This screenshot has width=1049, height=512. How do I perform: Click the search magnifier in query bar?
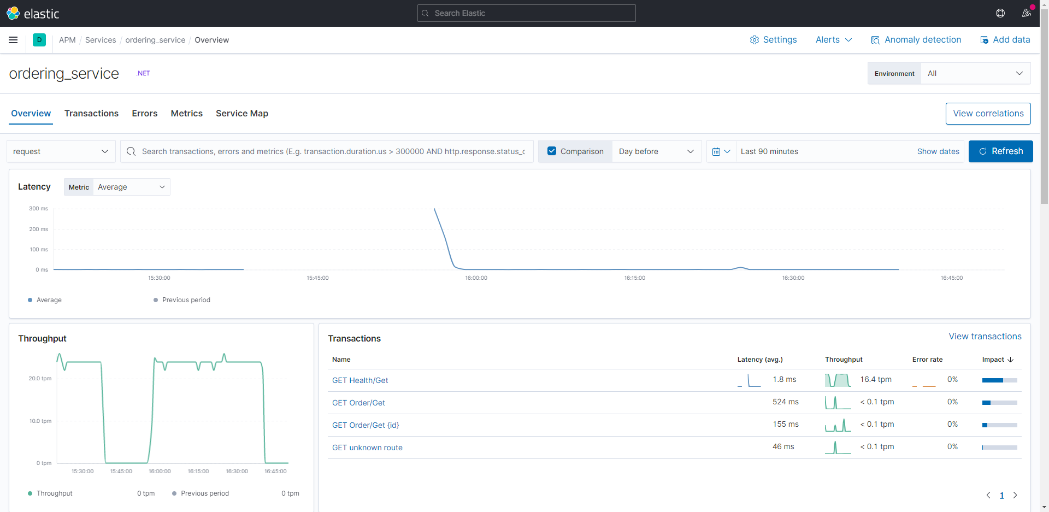click(x=131, y=151)
